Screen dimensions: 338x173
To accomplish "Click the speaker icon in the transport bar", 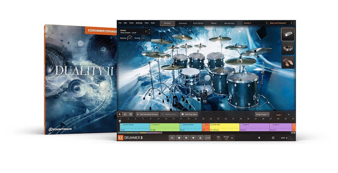I will tap(259, 138).
